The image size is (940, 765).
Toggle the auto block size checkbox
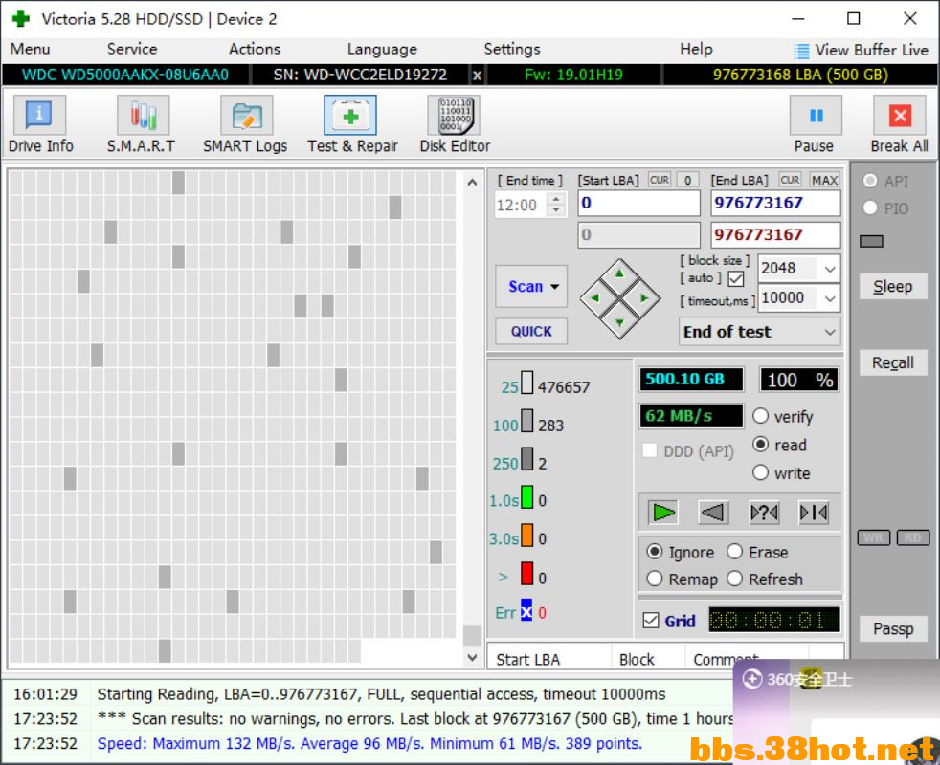[x=736, y=278]
